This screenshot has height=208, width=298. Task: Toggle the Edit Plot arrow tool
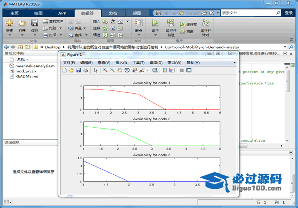click(x=96, y=70)
